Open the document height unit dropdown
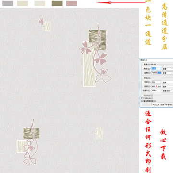 168,86
